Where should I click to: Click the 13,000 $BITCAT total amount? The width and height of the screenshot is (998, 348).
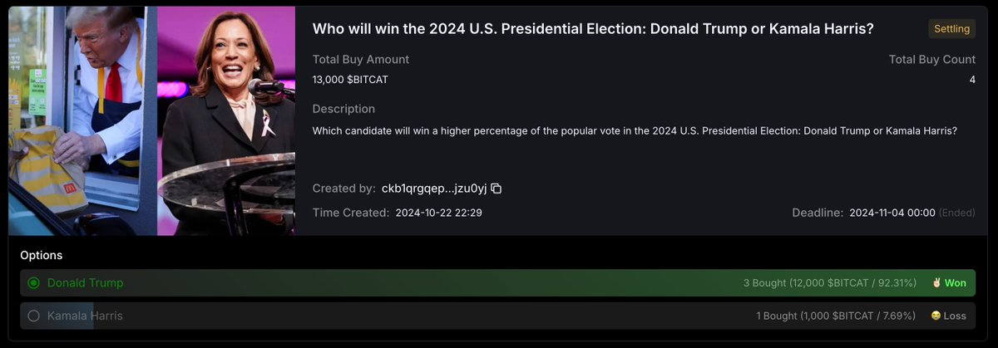point(350,80)
